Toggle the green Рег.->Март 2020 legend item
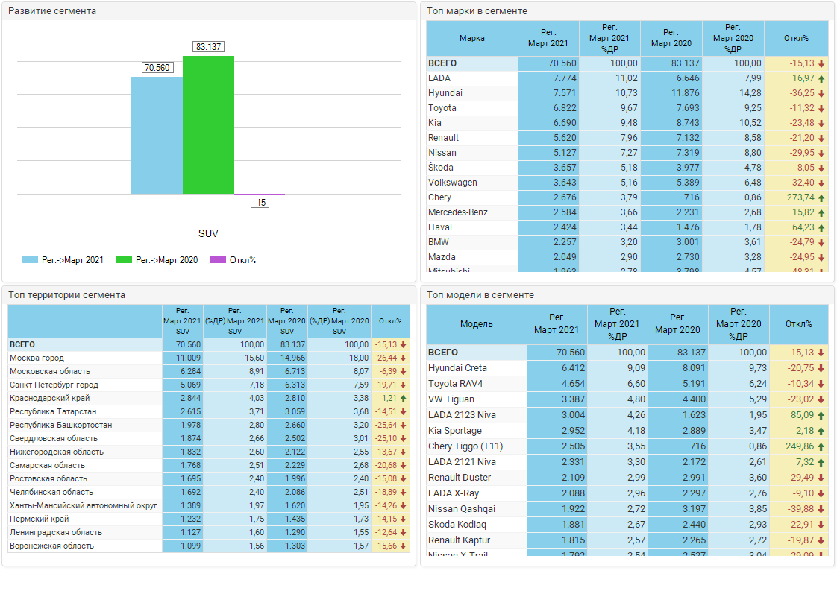Screen dimensions: 837x591 coord(166,260)
